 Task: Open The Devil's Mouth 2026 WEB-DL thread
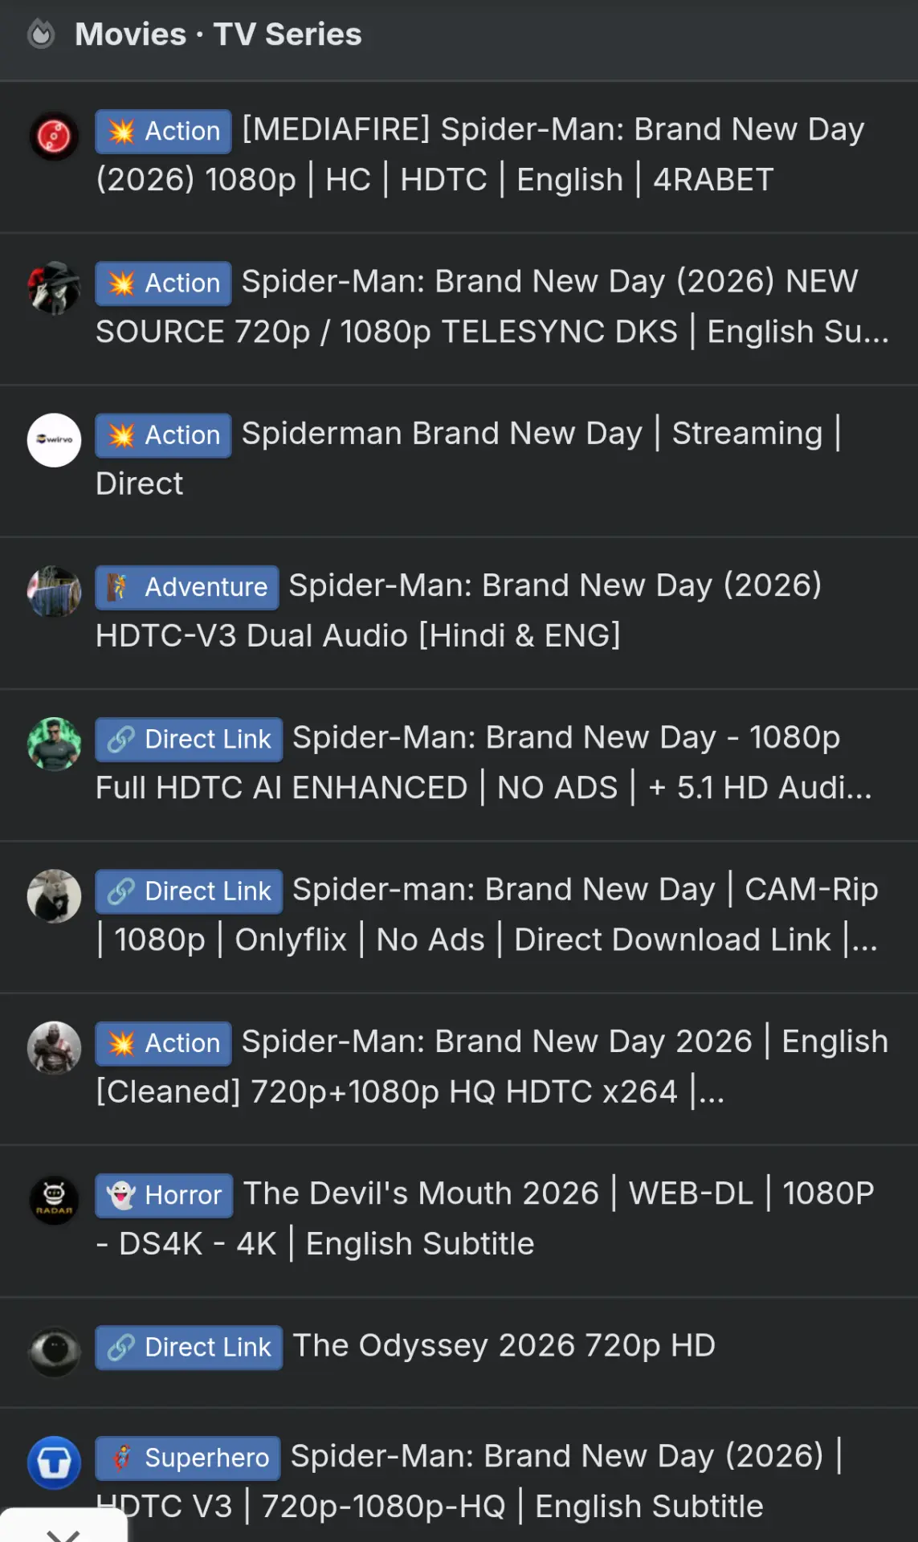click(x=485, y=1218)
